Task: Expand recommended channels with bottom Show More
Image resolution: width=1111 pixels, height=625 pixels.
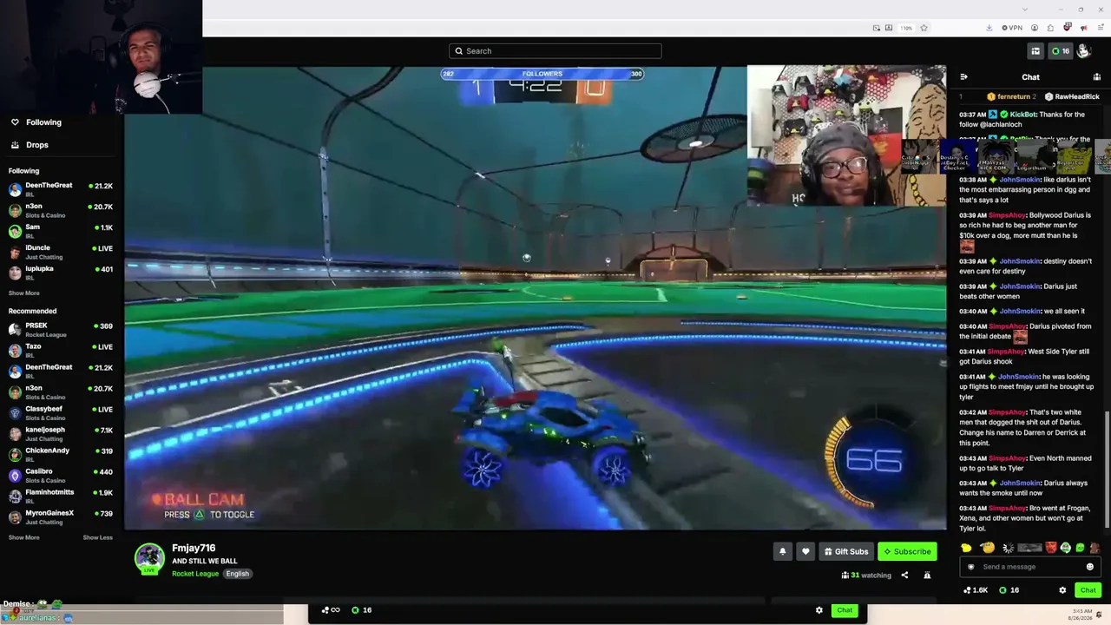Action: point(24,537)
